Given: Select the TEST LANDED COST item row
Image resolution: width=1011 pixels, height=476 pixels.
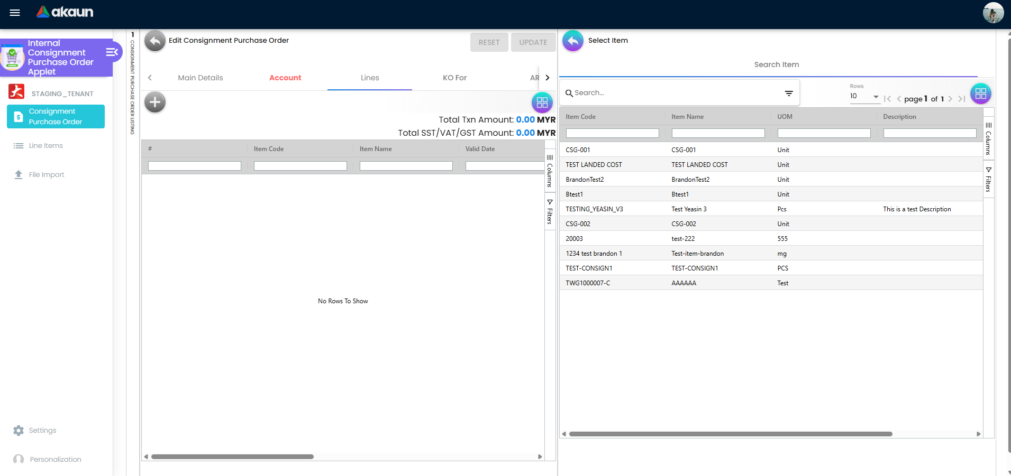Looking at the screenshot, I should (x=771, y=165).
